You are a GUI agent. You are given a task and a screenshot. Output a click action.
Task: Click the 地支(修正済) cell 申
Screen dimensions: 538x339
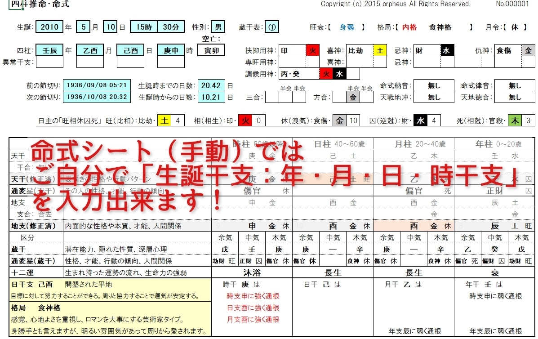[x=252, y=226]
